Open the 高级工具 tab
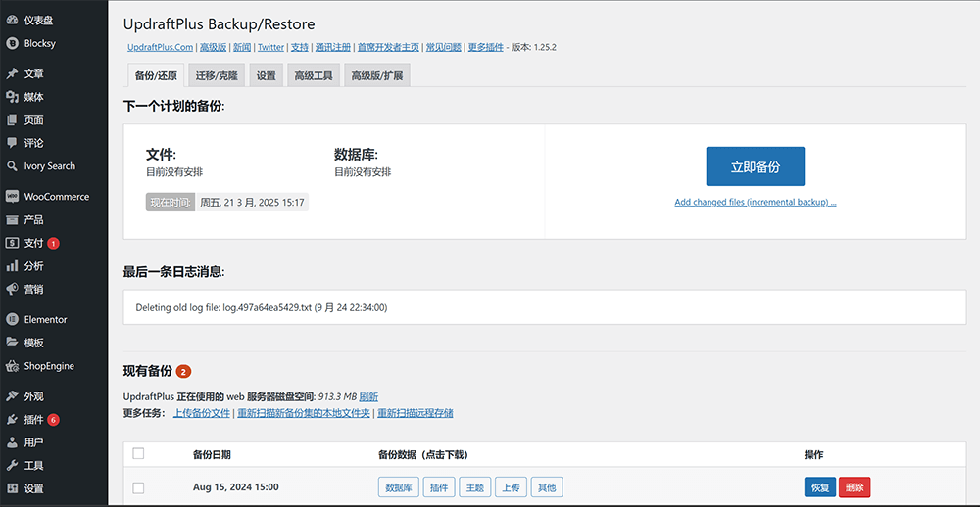Viewport: 980px width, 507px height. pos(314,75)
